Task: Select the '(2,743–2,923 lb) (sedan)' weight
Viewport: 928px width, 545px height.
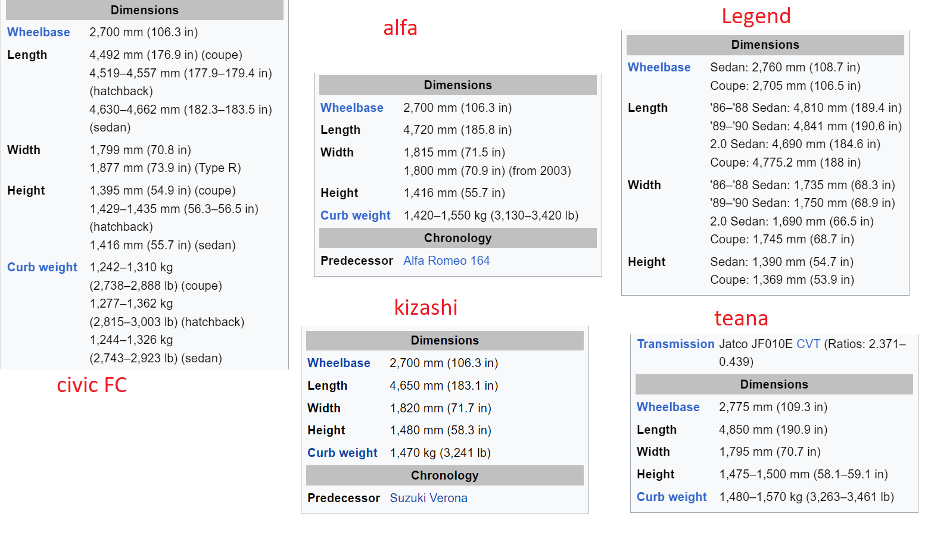Action: [x=156, y=358]
